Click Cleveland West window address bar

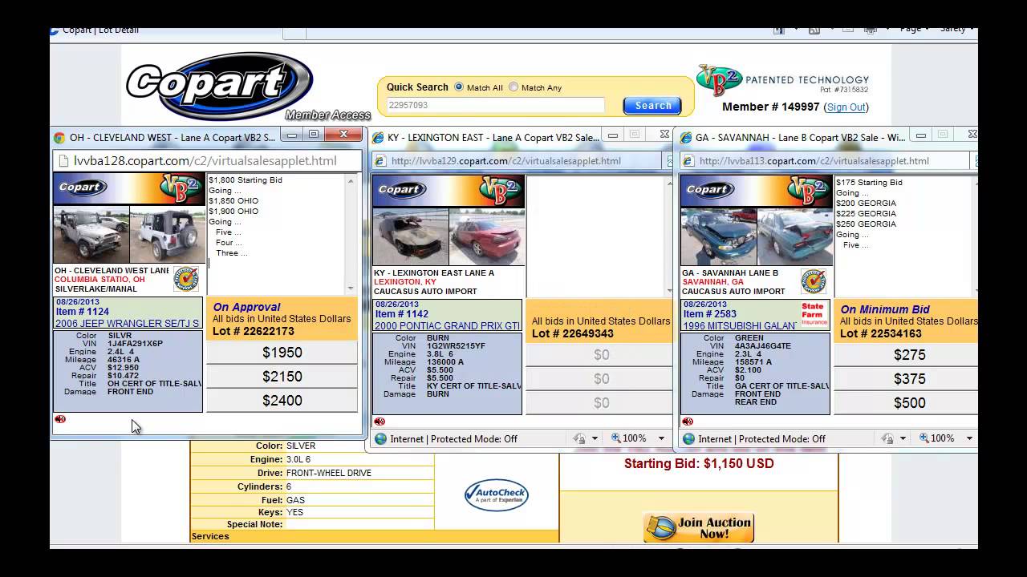click(x=207, y=161)
